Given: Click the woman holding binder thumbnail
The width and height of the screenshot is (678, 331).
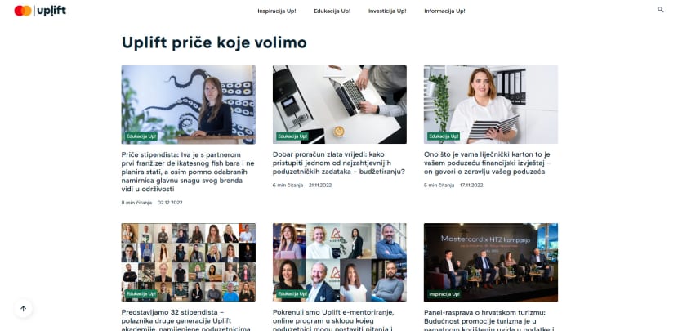Looking at the screenshot, I should click(x=491, y=105).
